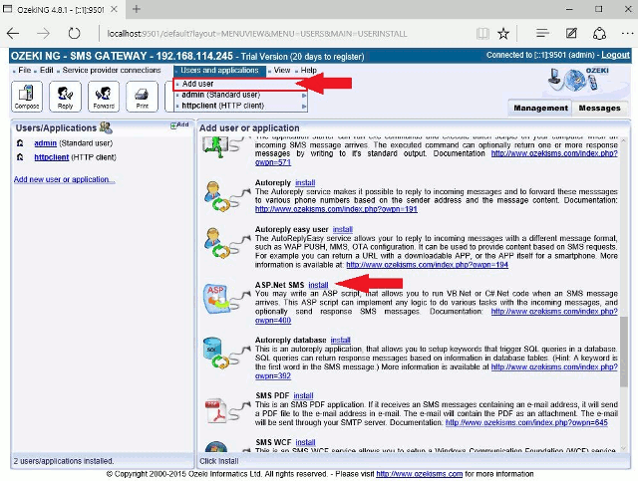Click the Logout link
Viewport: 638px width, 481px height.
tap(615, 55)
